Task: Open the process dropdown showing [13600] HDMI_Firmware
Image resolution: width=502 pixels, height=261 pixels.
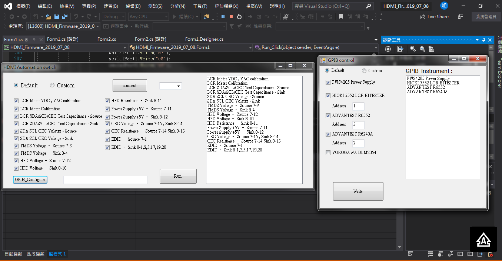Action: [x=63, y=26]
